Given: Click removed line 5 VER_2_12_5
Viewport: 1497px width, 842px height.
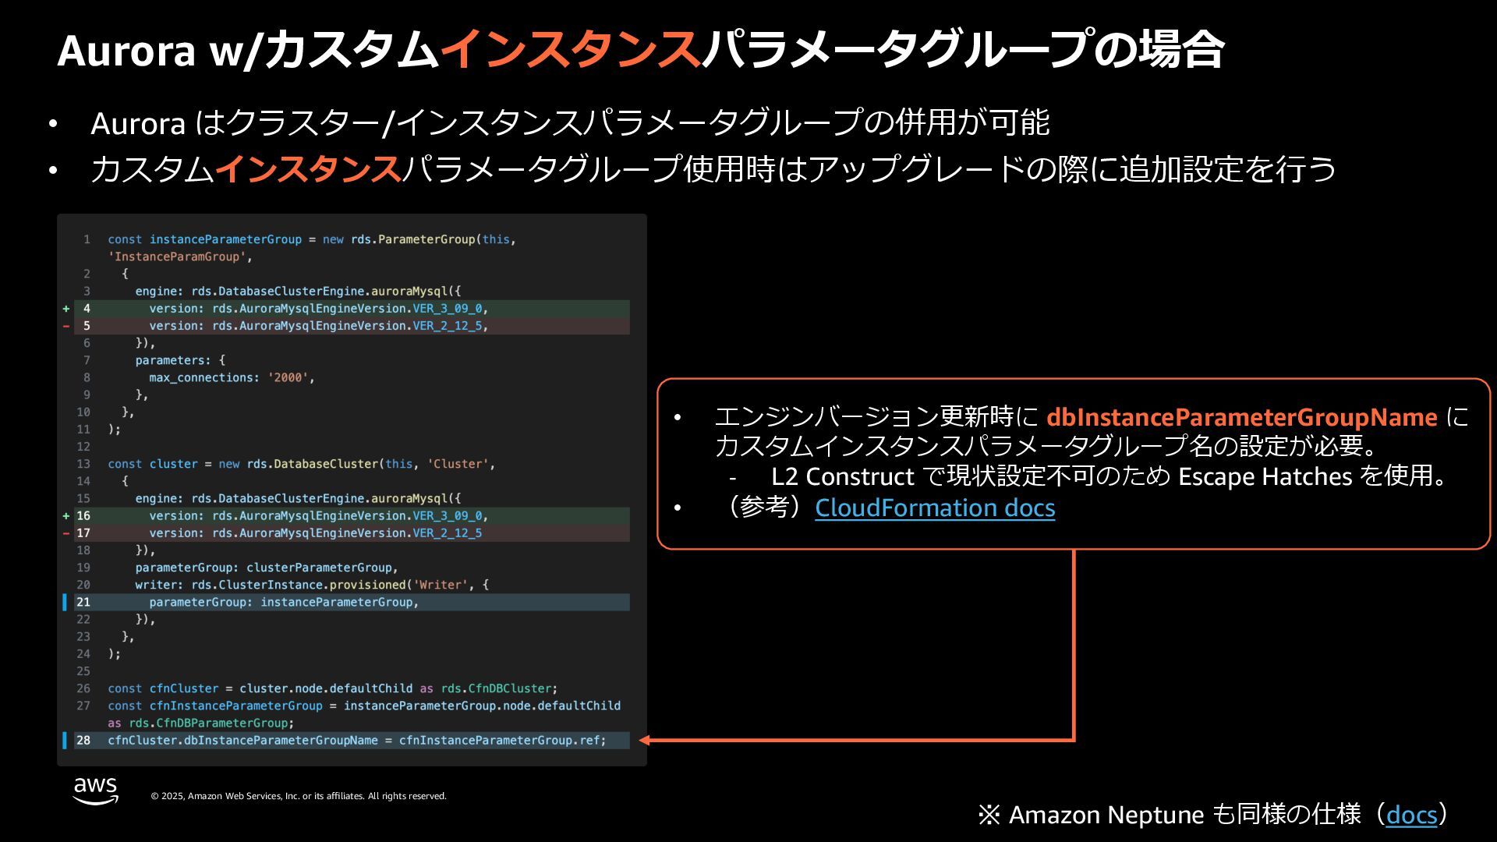Looking at the screenshot, I should pos(352,326).
